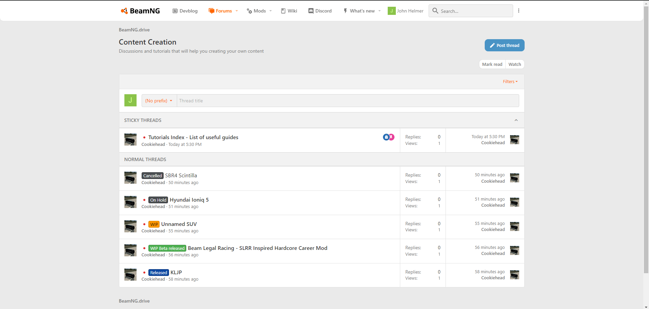
Task: Open last-poster avatar on Beam Legal Racing row
Action: coord(514,250)
